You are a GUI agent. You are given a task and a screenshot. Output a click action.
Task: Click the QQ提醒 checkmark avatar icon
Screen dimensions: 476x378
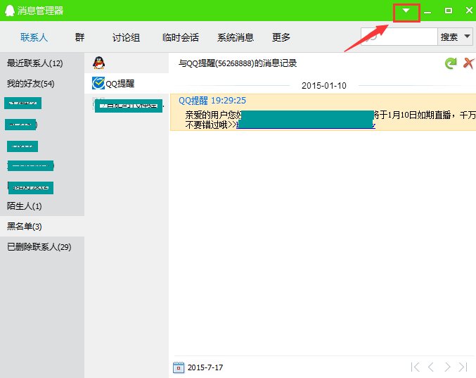coord(98,83)
